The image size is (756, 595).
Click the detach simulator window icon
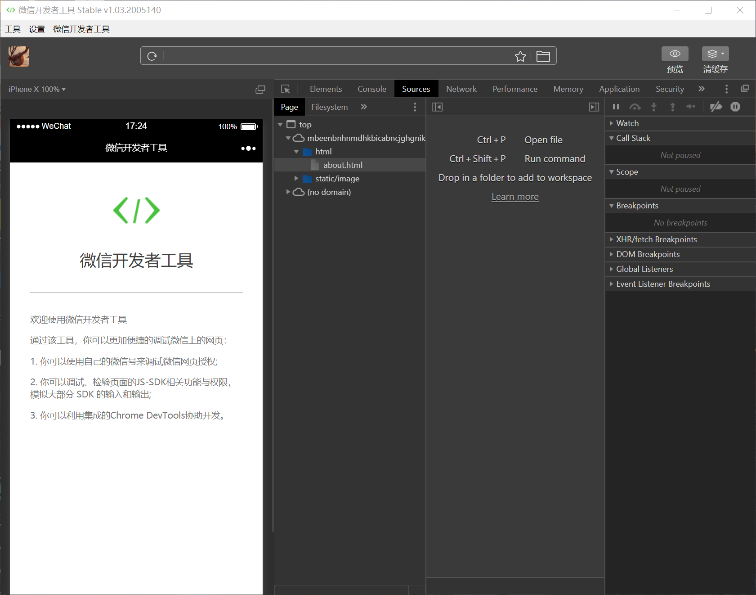point(260,89)
